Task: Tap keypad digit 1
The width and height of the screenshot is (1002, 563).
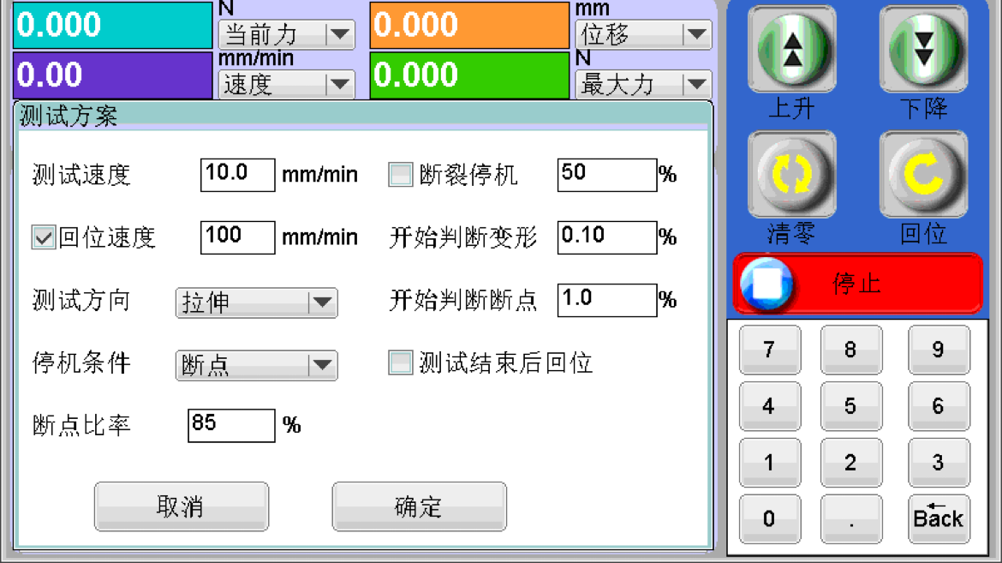Action: (x=769, y=462)
